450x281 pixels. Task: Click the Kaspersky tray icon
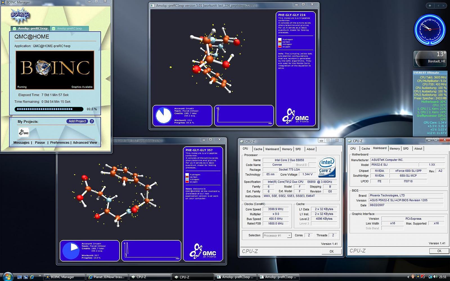tap(422, 277)
